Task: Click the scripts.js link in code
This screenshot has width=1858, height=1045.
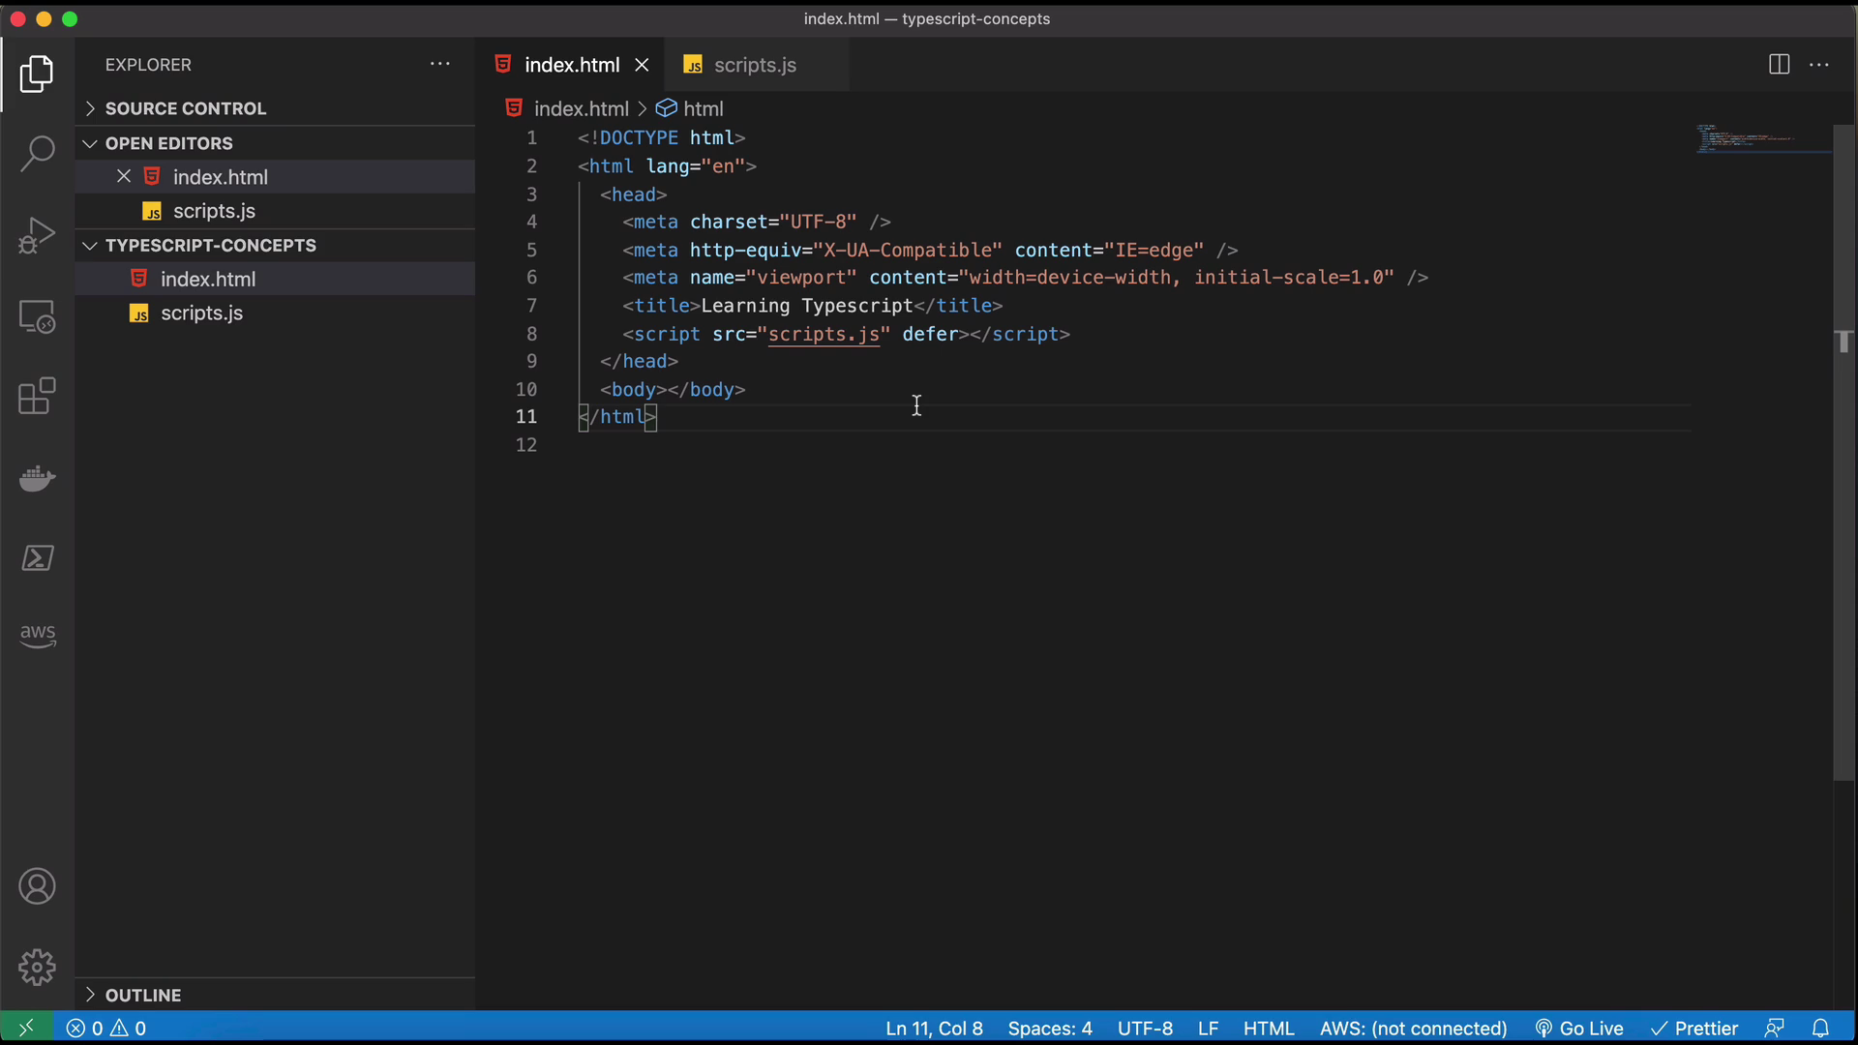Action: pyautogui.click(x=824, y=334)
